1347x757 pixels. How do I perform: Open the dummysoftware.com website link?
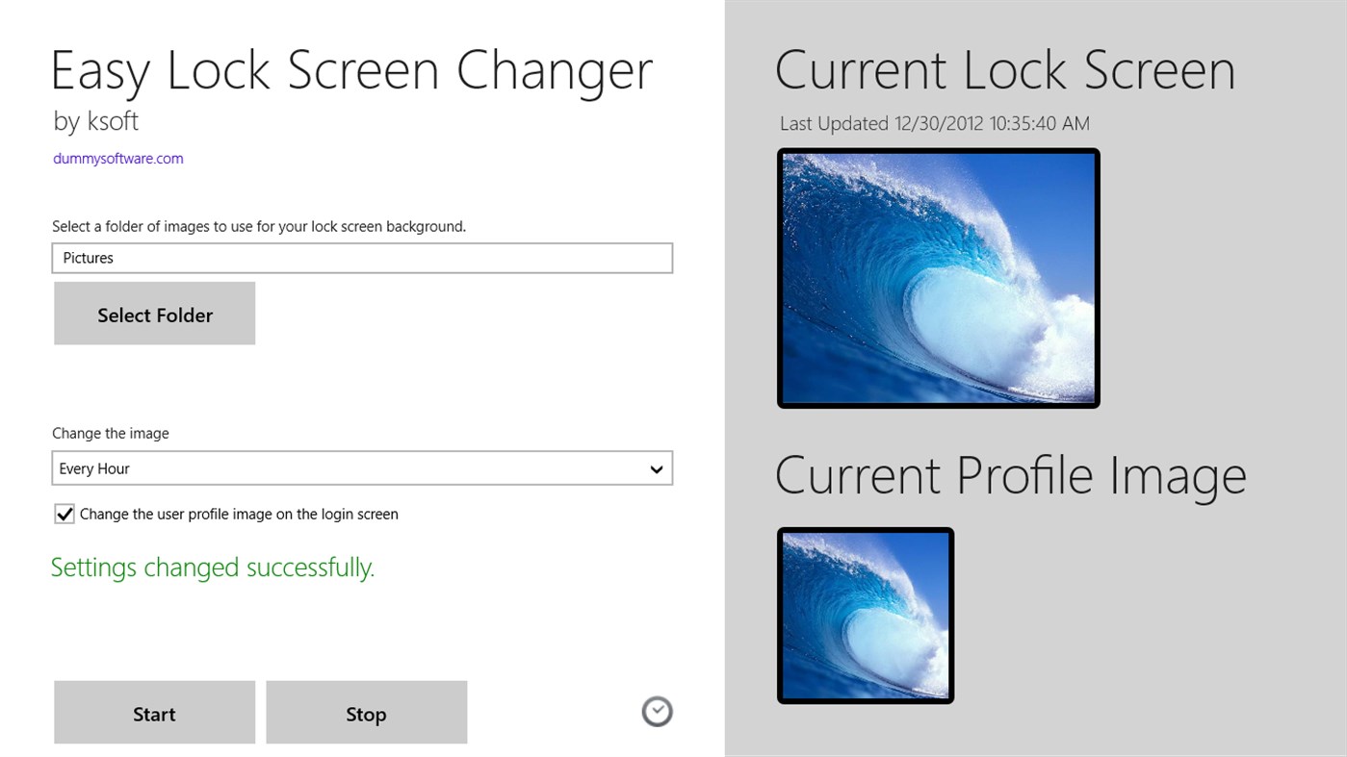coord(117,158)
